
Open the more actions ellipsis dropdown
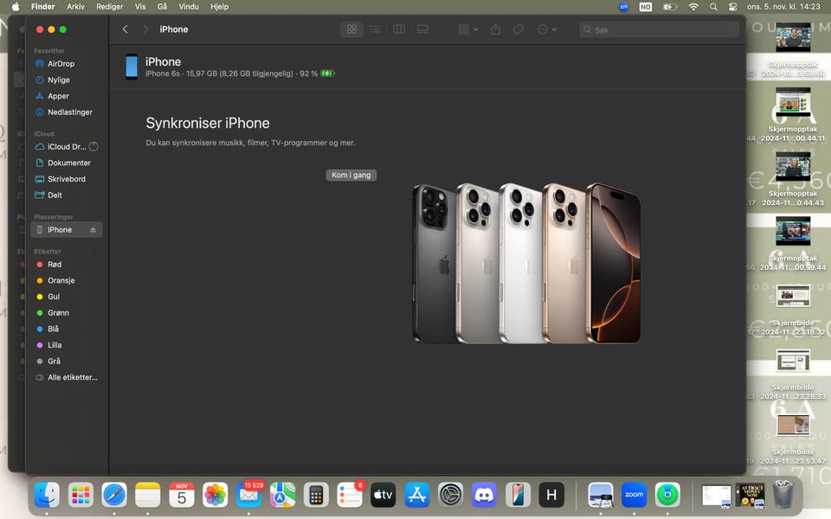click(x=546, y=29)
